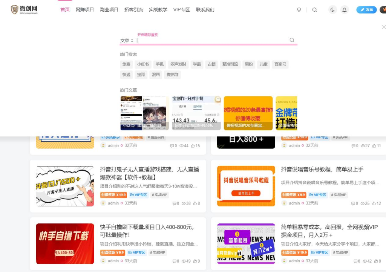Choose the 闷声发财 search tag
The width and height of the screenshot is (386, 272).
point(178,64)
